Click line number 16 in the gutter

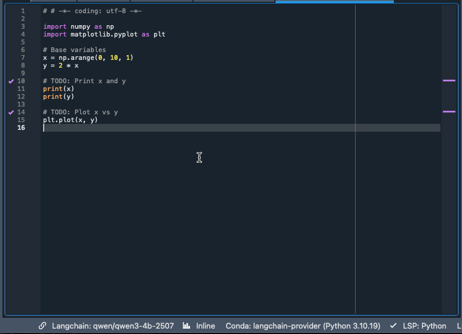click(22, 127)
